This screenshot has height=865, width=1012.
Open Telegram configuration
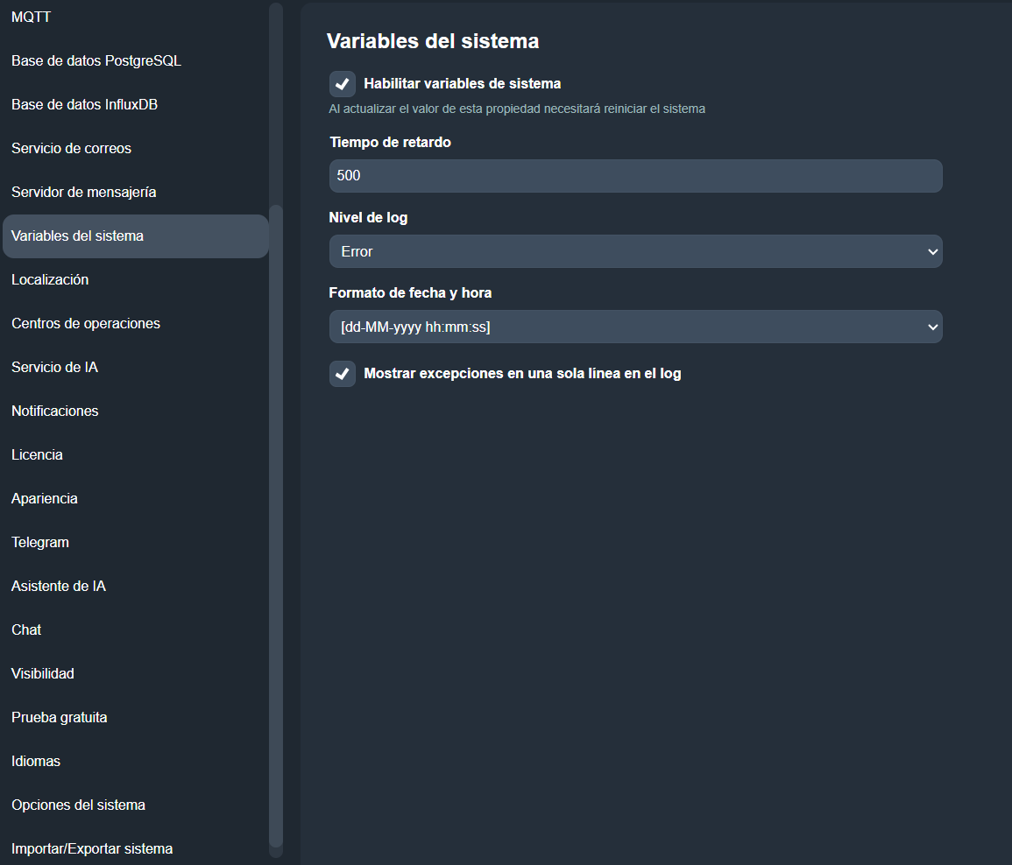tap(40, 542)
